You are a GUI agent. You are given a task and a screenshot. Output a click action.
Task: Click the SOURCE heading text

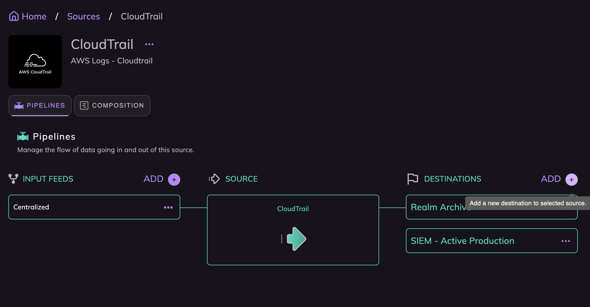tap(242, 179)
